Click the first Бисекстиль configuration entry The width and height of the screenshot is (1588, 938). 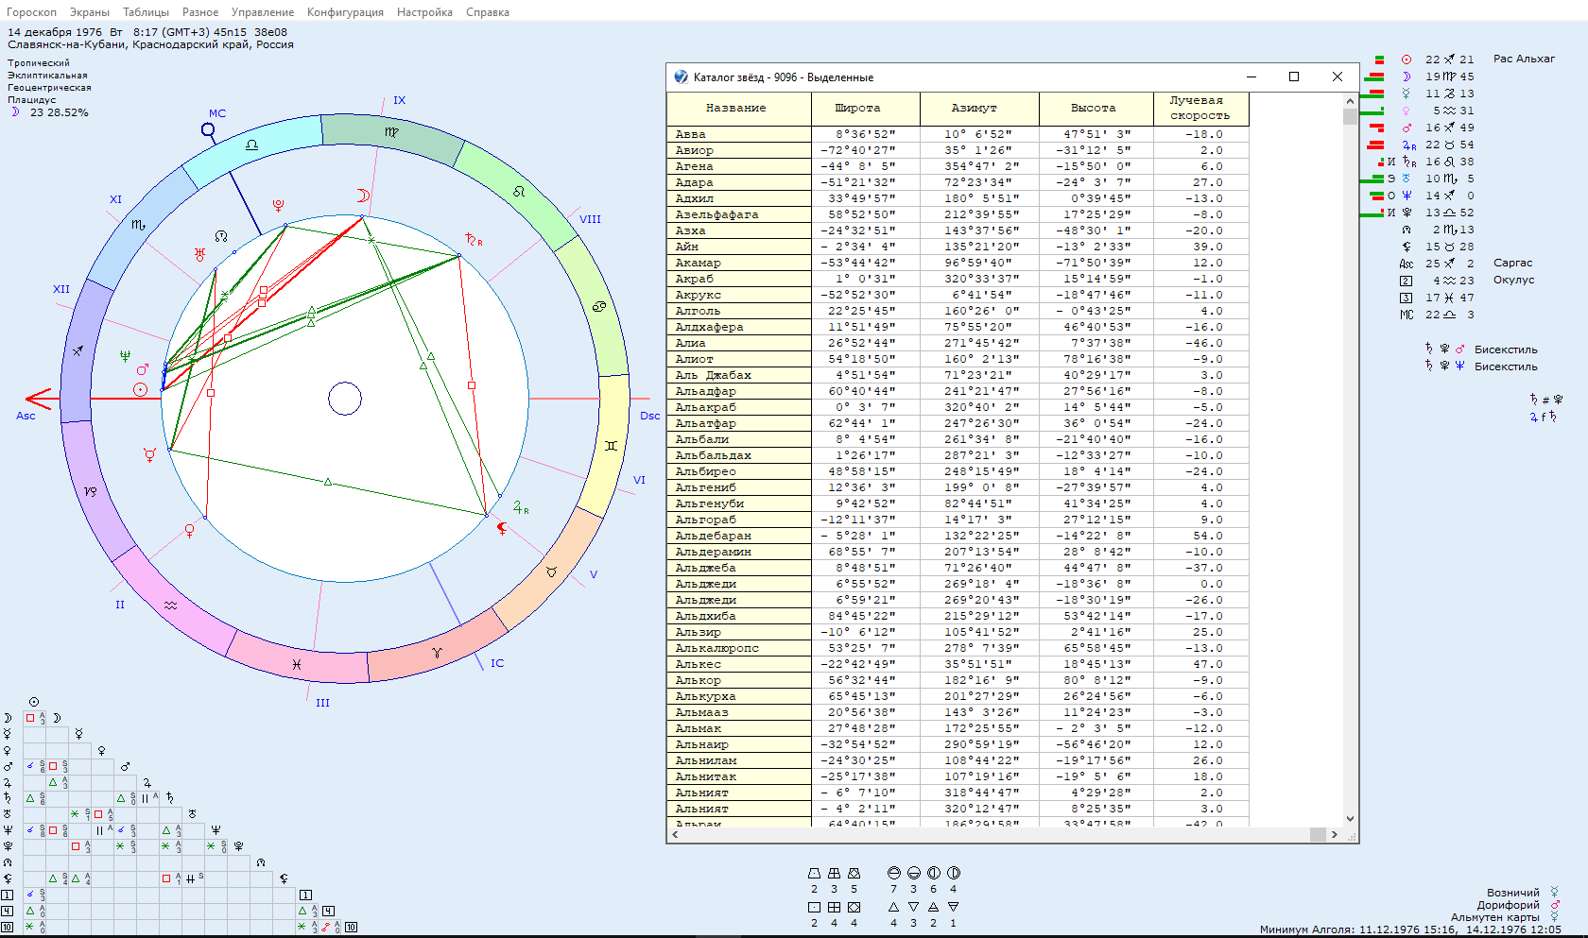(x=1481, y=350)
